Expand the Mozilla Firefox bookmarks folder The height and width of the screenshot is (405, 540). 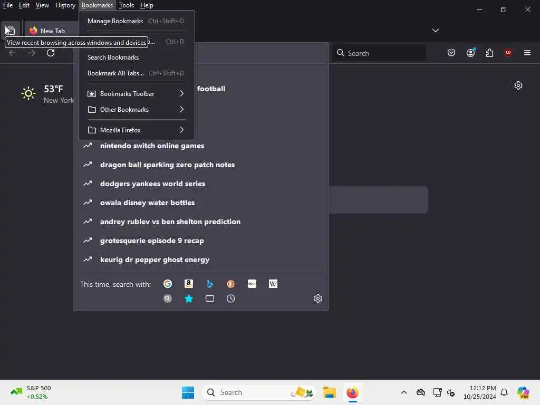(137, 130)
